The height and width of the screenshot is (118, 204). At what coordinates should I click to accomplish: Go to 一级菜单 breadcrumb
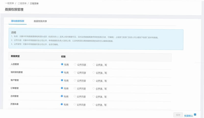pyautogui.click(x=9, y=3)
